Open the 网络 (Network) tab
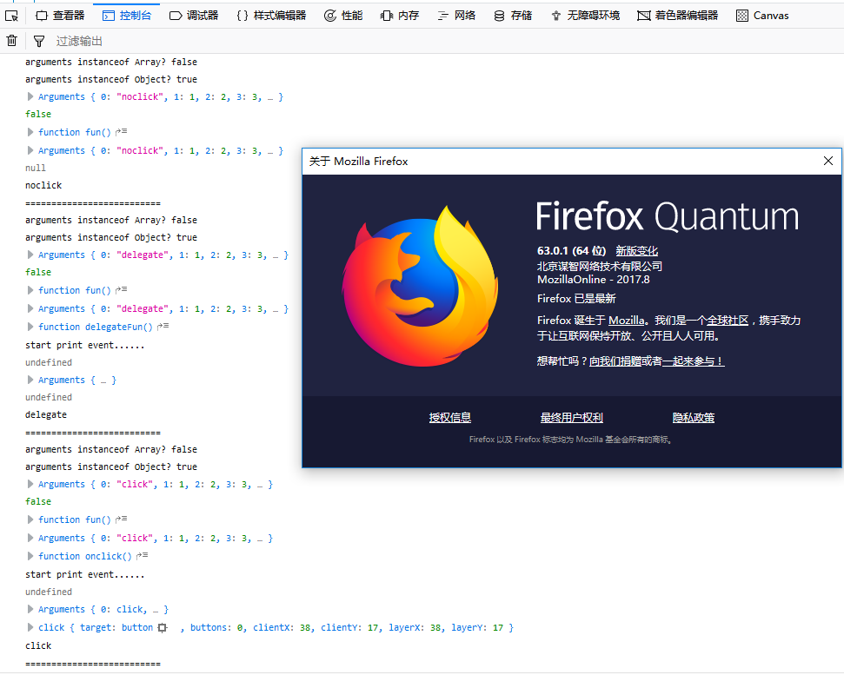The image size is (844, 675). [x=456, y=16]
